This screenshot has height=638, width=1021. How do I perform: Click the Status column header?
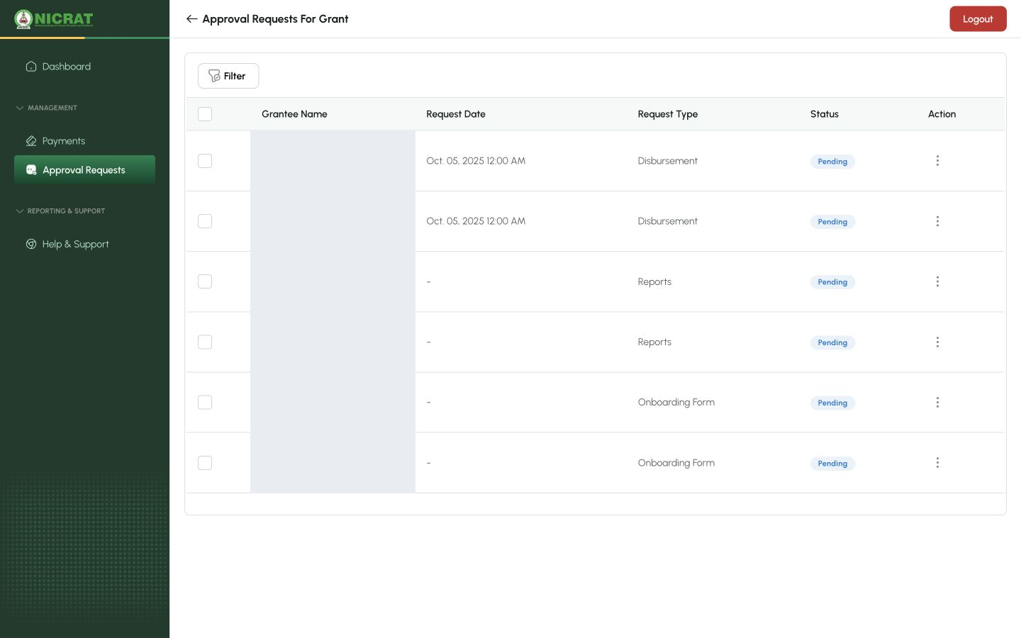pos(825,114)
